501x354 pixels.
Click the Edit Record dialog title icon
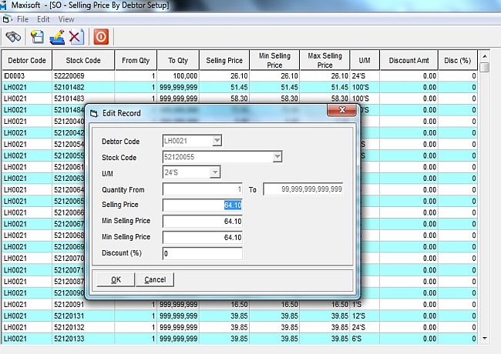[94, 113]
